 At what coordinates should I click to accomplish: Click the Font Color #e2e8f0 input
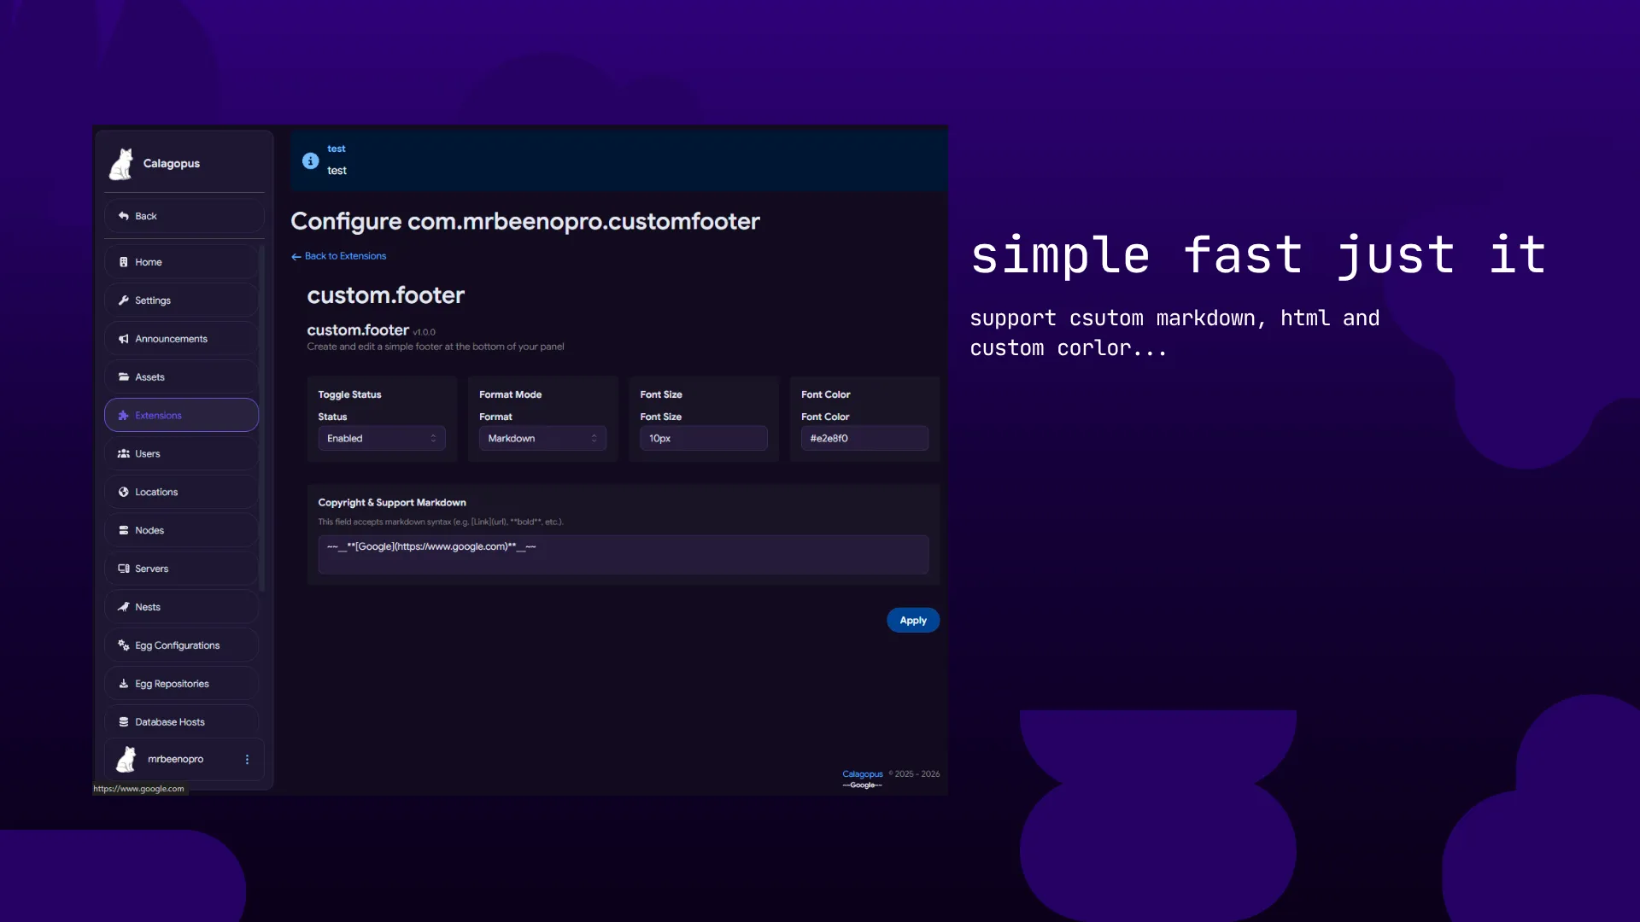pos(864,438)
